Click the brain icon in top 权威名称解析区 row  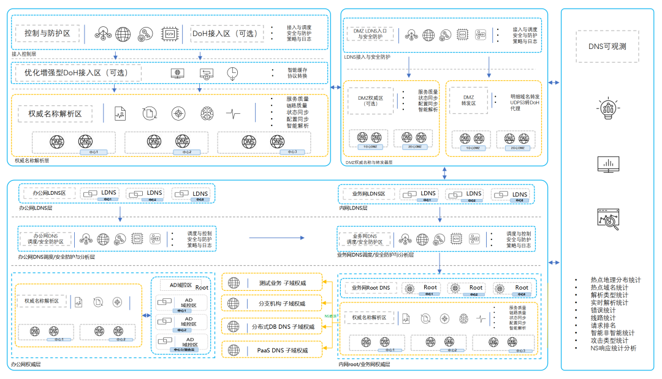[208, 113]
